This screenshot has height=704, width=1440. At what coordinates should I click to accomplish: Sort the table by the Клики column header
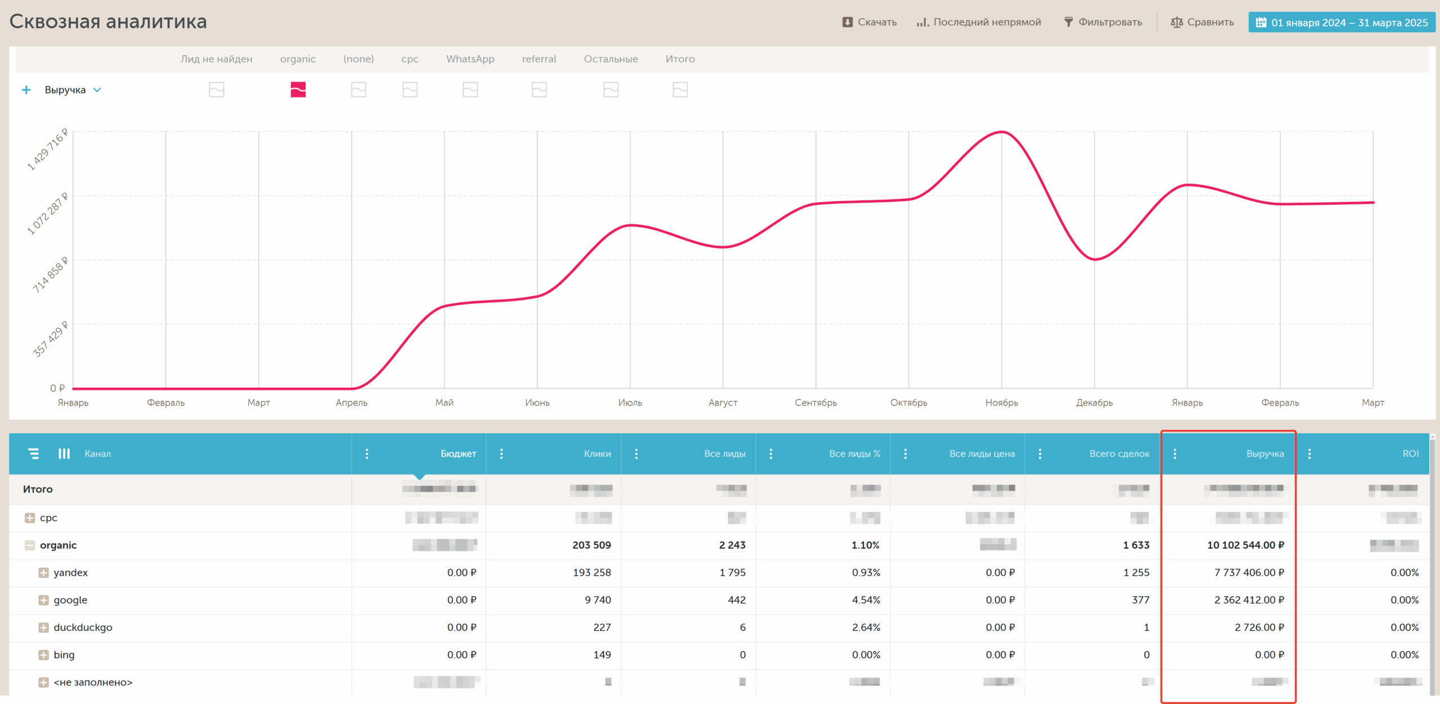pyautogui.click(x=597, y=454)
